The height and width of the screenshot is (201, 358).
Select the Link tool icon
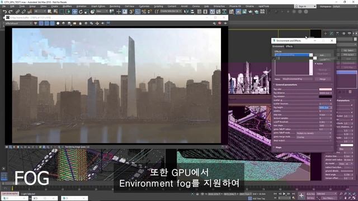[17, 12]
